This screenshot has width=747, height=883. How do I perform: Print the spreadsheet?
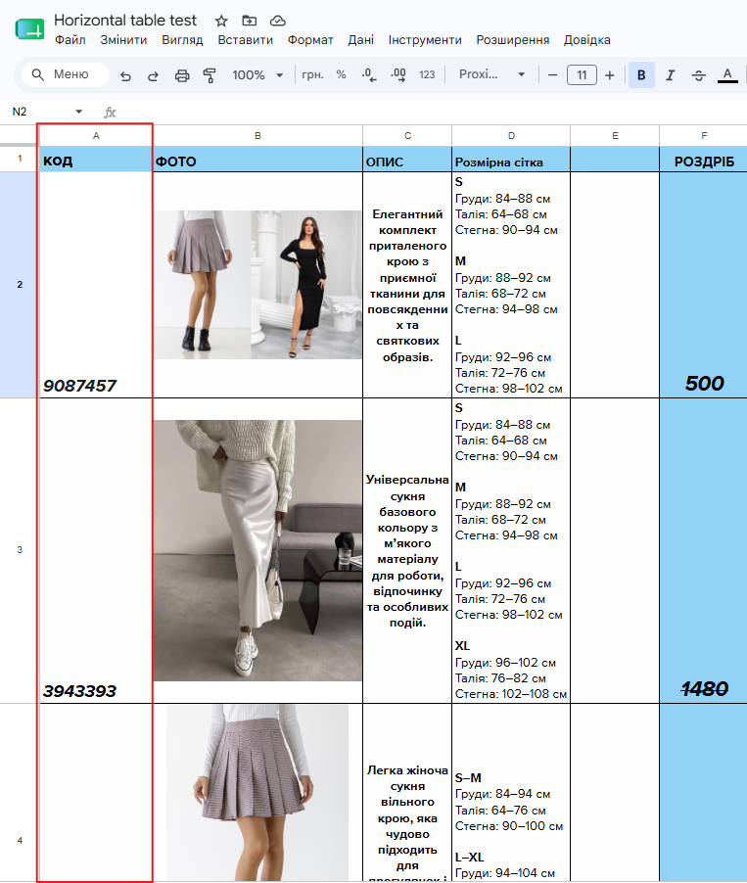click(x=182, y=75)
